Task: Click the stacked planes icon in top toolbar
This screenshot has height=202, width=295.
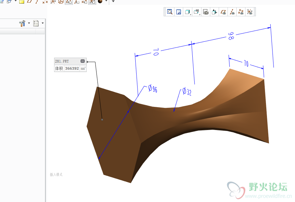Action: [x=61, y=2]
